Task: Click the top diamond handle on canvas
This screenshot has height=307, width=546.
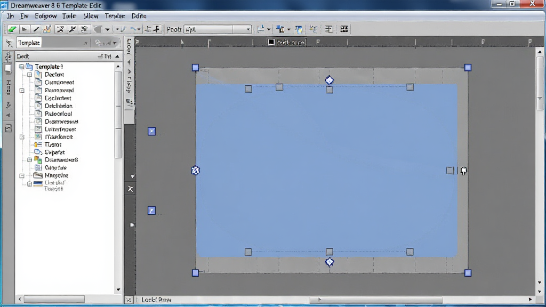Action: (x=330, y=80)
